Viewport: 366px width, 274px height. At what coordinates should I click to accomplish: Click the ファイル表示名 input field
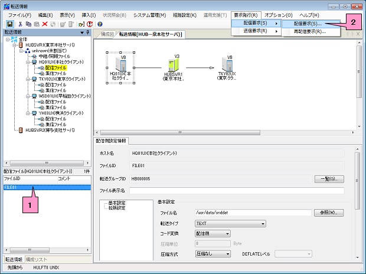[x=236, y=191]
